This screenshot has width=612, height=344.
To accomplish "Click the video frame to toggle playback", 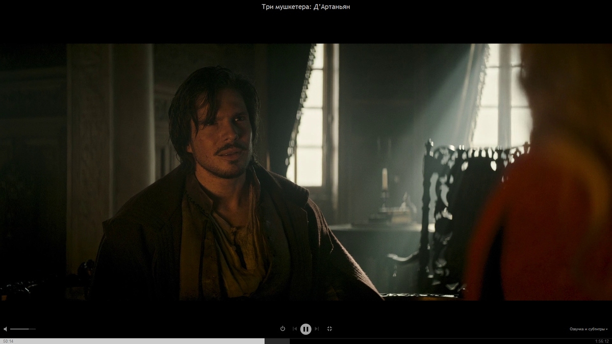I will point(306,172).
